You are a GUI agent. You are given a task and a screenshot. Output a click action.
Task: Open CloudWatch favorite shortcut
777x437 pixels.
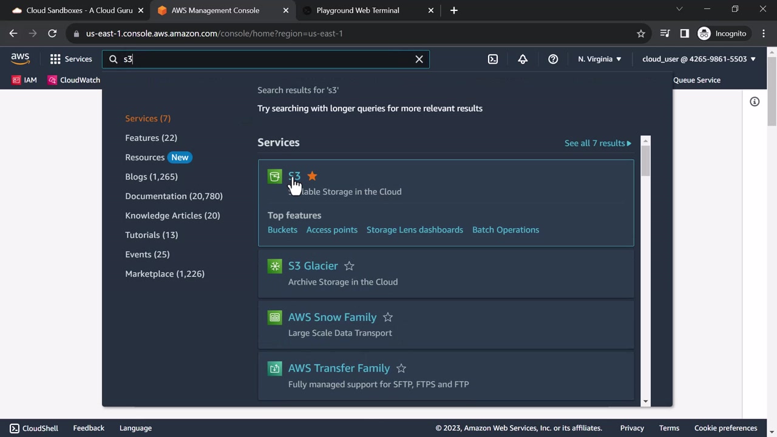(x=74, y=80)
